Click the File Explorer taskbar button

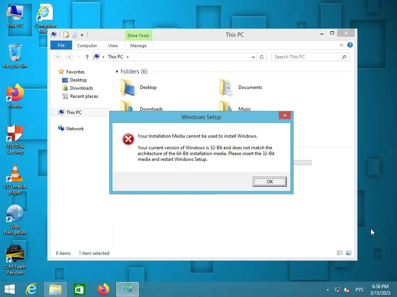click(x=55, y=289)
